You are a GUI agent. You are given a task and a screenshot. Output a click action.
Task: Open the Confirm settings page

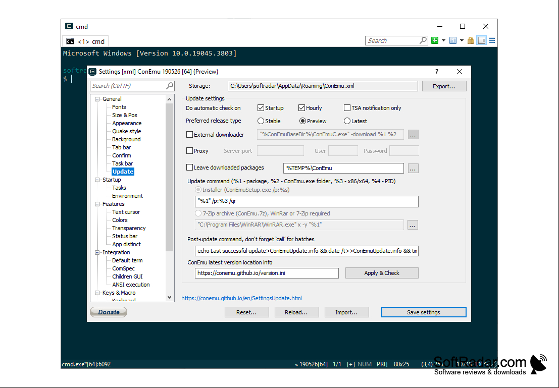122,155
